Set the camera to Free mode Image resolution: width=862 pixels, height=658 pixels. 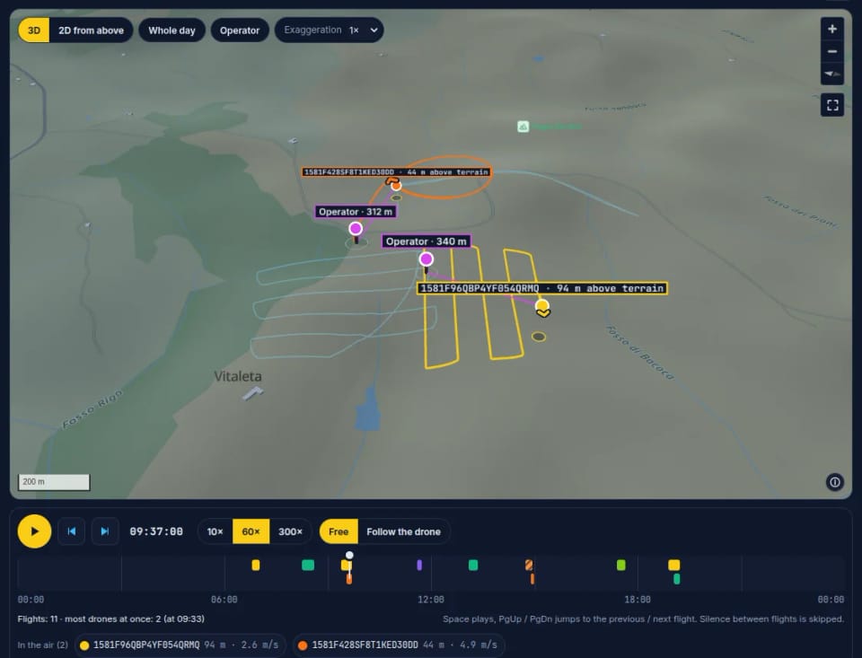339,531
